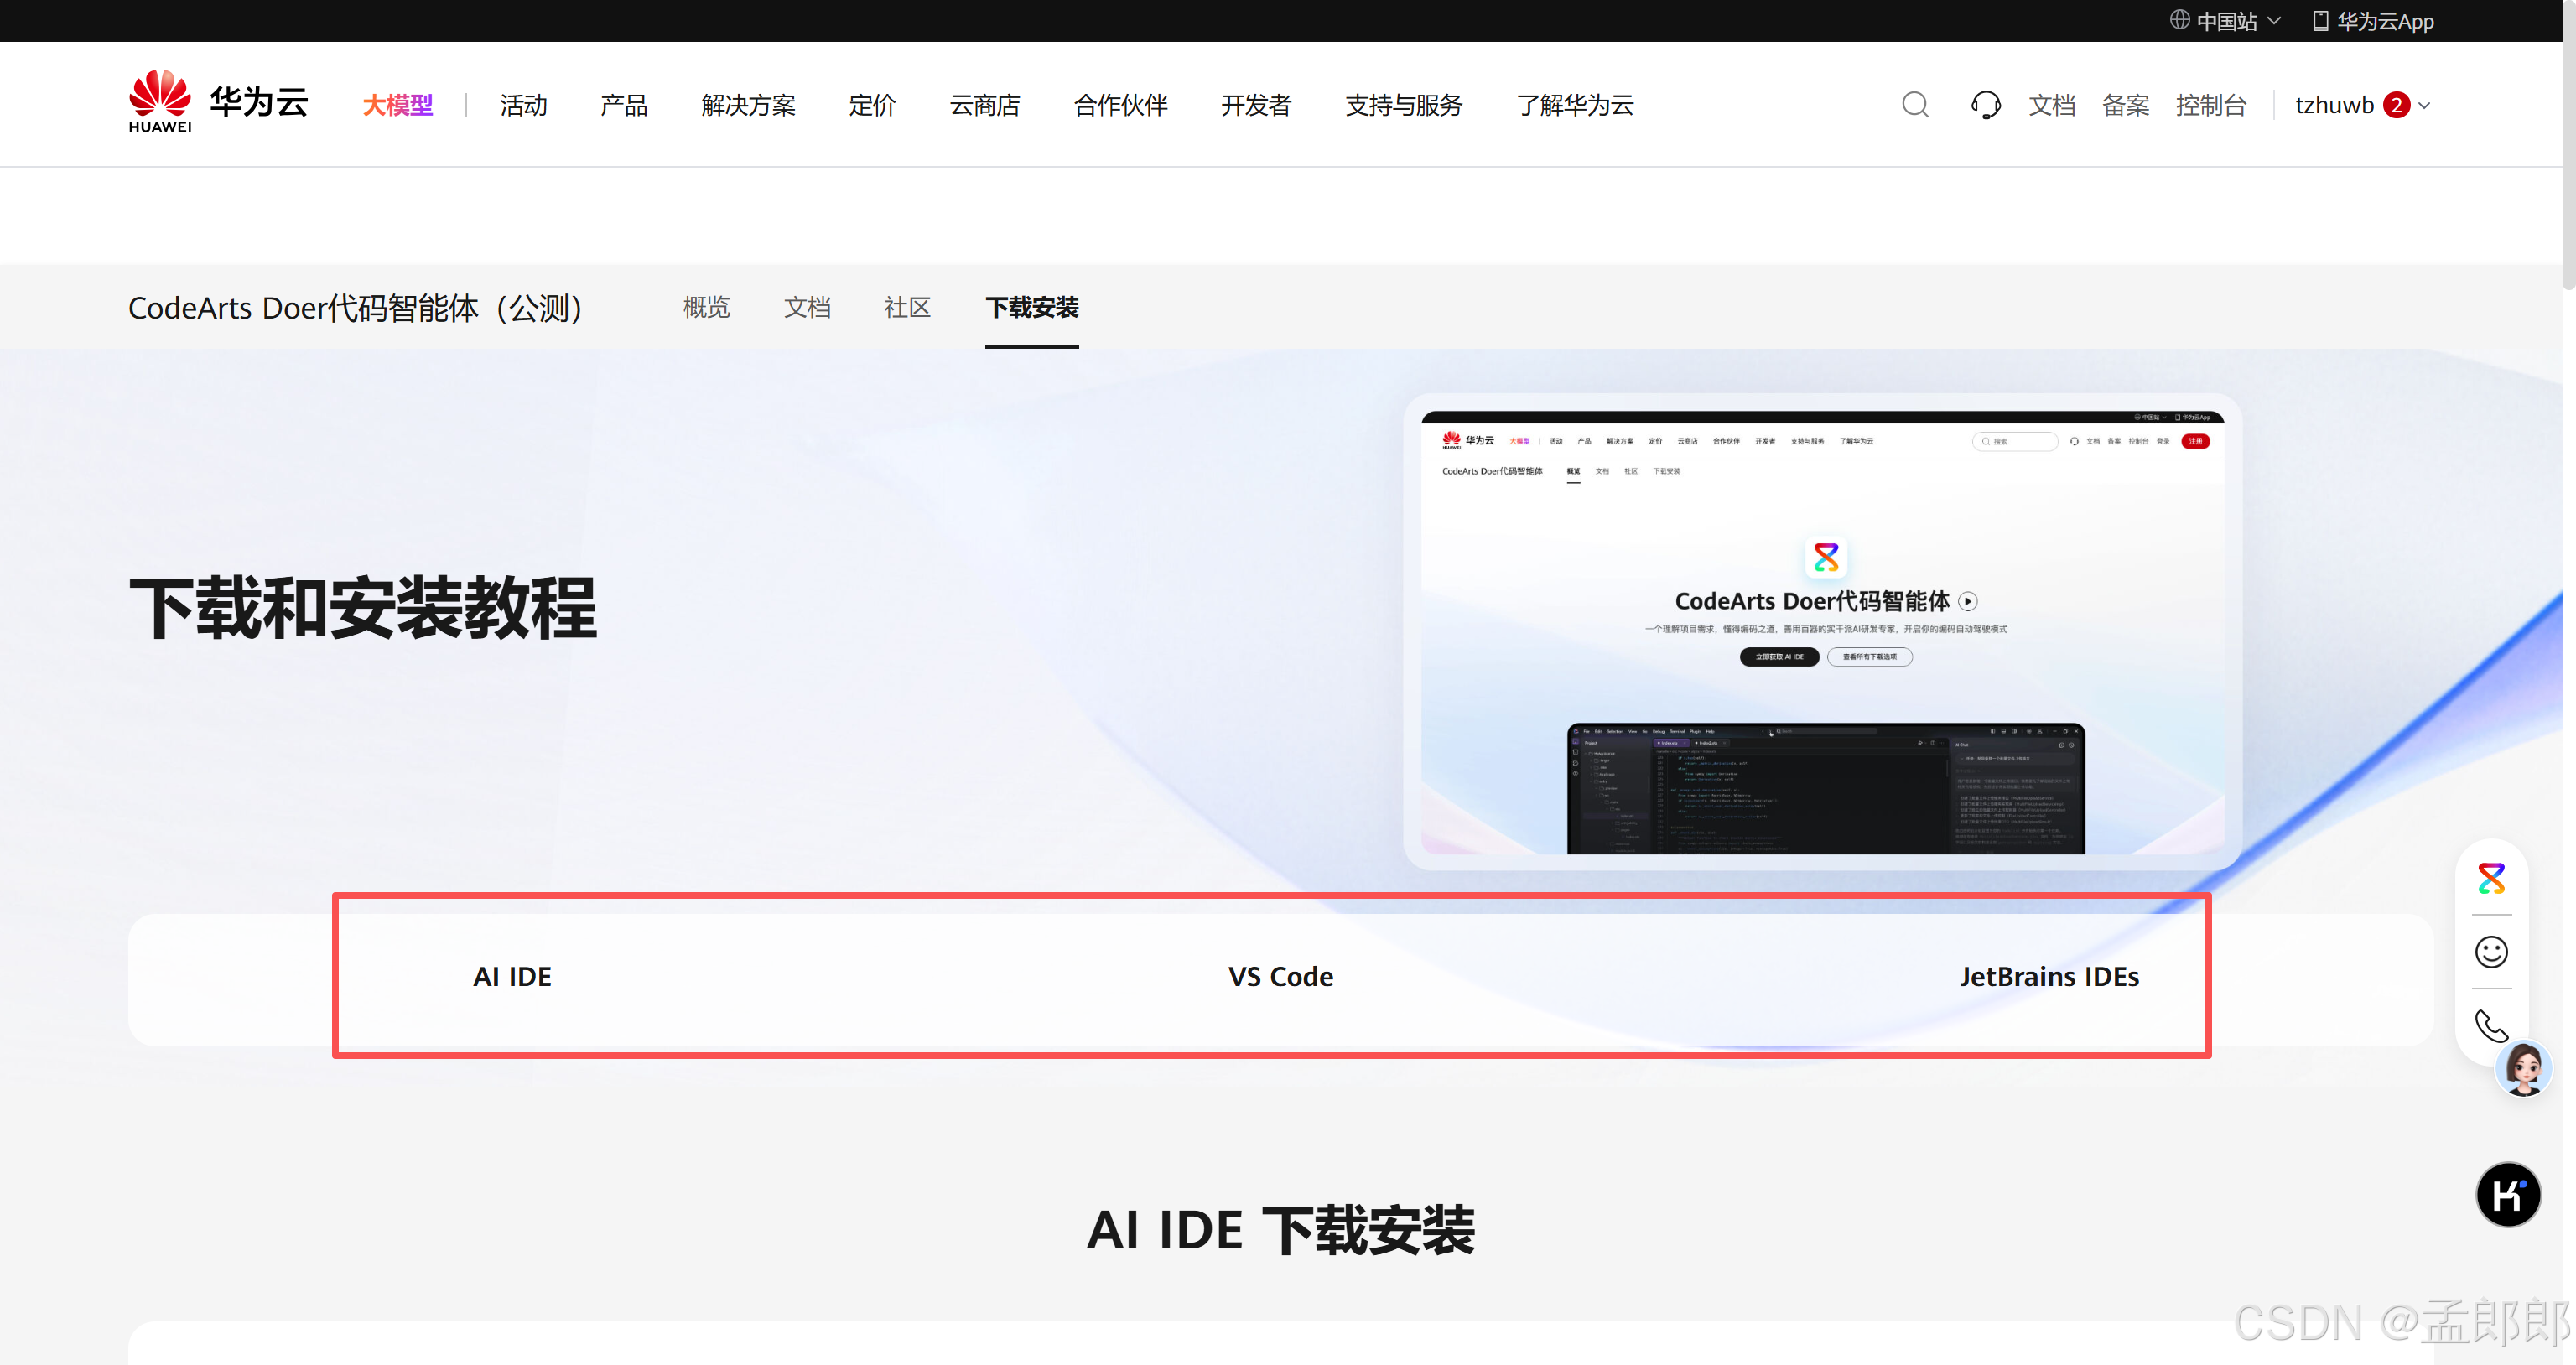Image resolution: width=2576 pixels, height=1365 pixels.
Task: Open the 大模型 navigation menu
Action: (x=397, y=104)
